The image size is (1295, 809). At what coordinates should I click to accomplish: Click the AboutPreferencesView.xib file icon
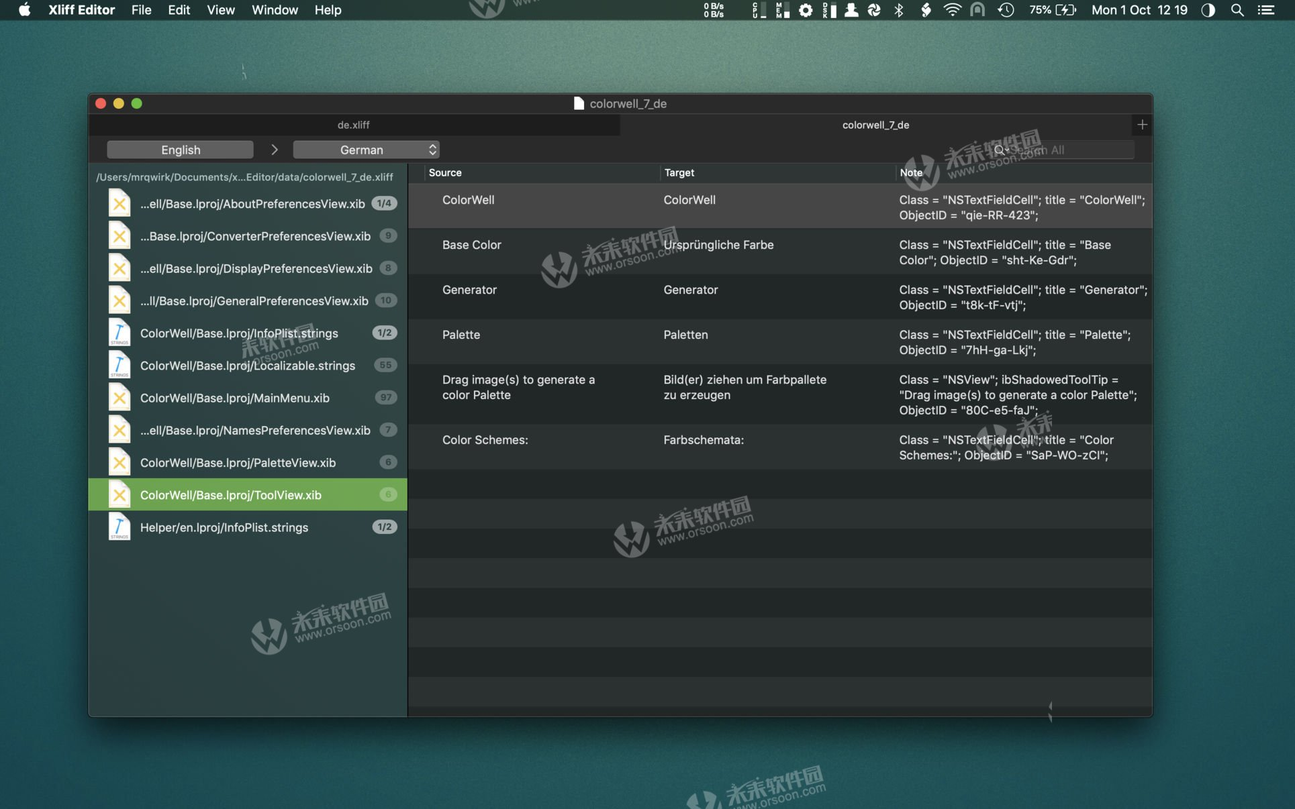tap(119, 203)
